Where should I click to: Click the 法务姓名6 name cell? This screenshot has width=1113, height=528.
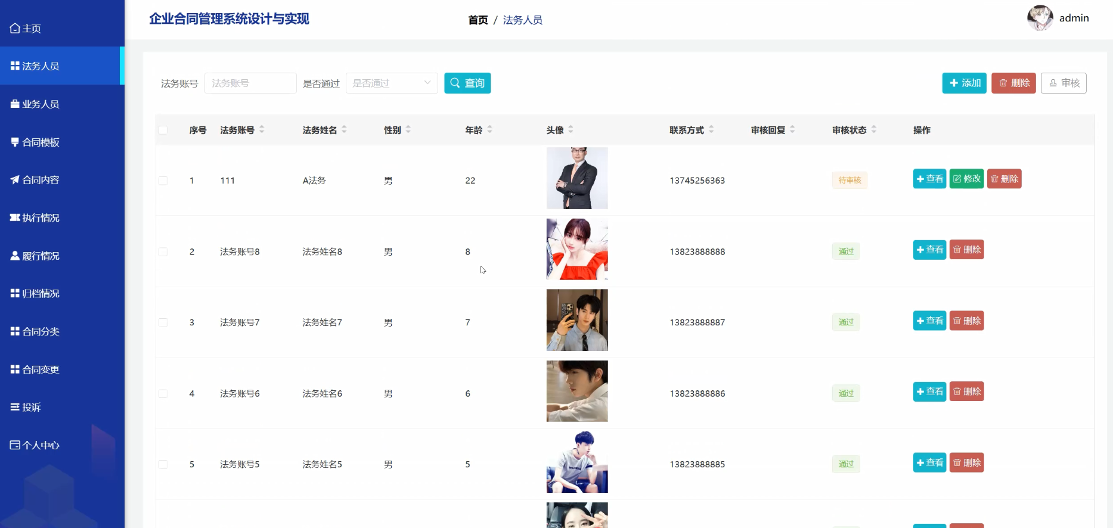(x=322, y=393)
